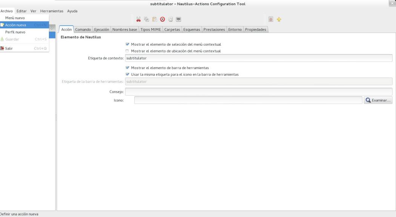The height and width of the screenshot is (217, 396).
Task: Click the Cut scissors toolbar icon
Action: [x=138, y=19]
